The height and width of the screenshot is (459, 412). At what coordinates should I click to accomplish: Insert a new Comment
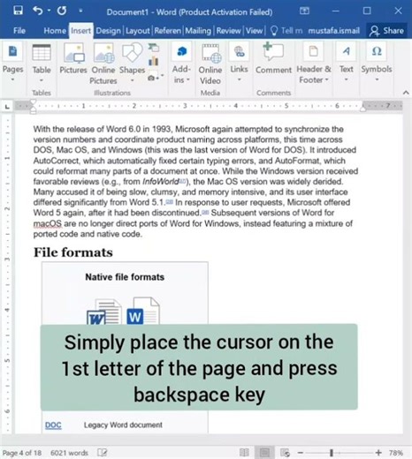tap(273, 58)
